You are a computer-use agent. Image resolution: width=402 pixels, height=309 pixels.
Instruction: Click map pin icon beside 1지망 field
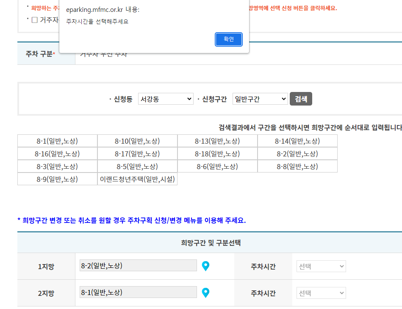tap(205, 266)
